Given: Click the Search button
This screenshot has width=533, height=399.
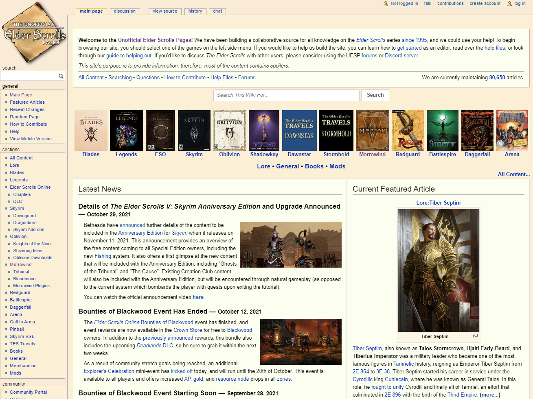Looking at the screenshot, I should [x=375, y=95].
